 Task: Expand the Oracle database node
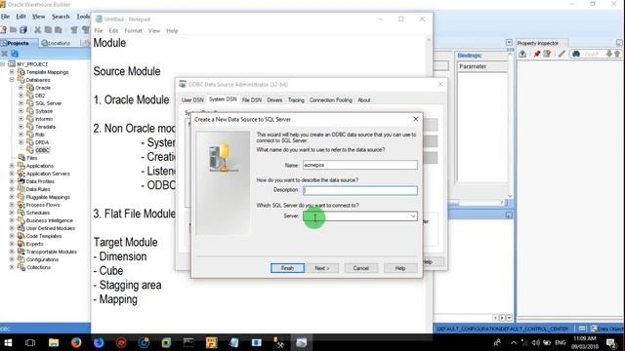21,88
